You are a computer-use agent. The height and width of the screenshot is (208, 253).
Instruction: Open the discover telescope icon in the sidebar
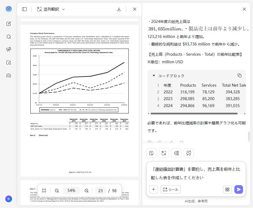coord(9,50)
